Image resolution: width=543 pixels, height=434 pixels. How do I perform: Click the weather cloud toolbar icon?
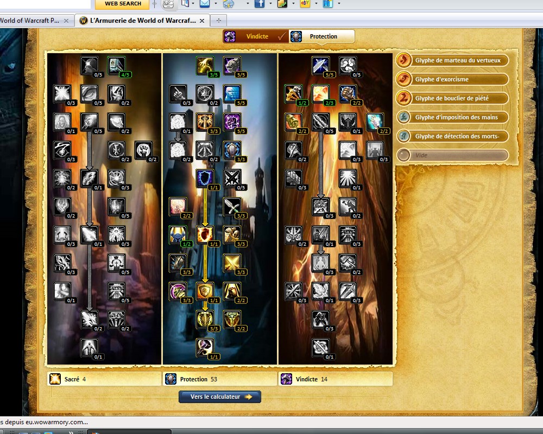click(x=229, y=4)
